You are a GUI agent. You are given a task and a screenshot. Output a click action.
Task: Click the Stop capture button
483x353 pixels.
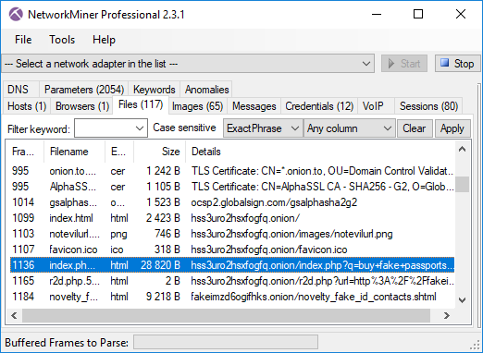[x=458, y=64]
